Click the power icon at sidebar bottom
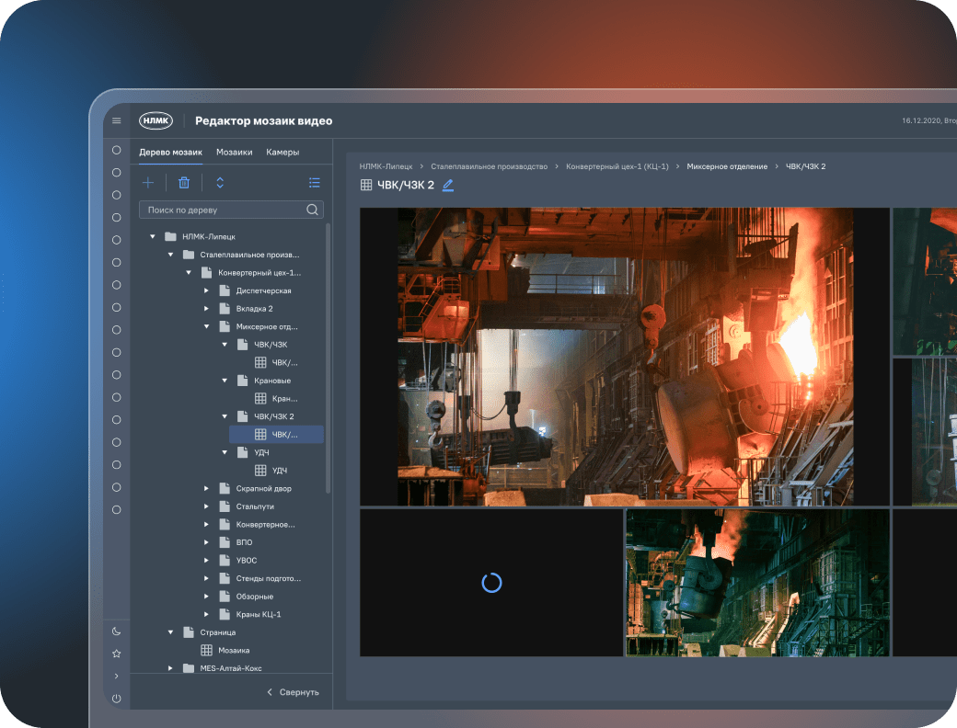Screen dimensions: 957x728 pos(116,699)
